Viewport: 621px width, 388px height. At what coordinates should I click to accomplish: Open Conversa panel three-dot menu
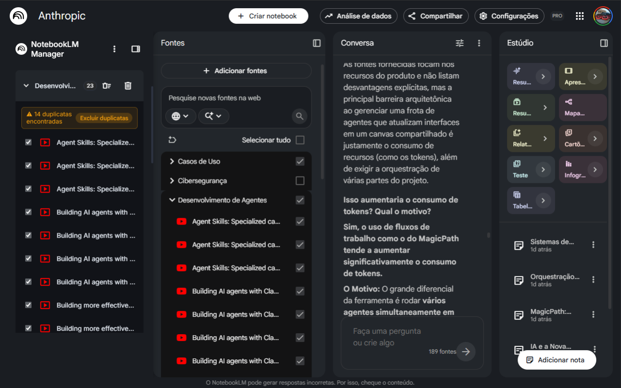click(x=479, y=43)
